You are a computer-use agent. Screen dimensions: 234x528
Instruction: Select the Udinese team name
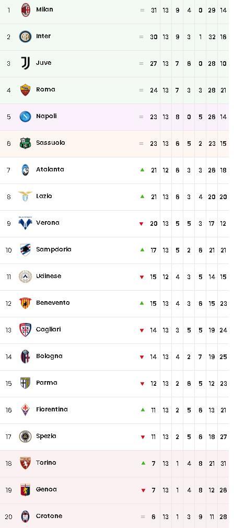[49, 276]
